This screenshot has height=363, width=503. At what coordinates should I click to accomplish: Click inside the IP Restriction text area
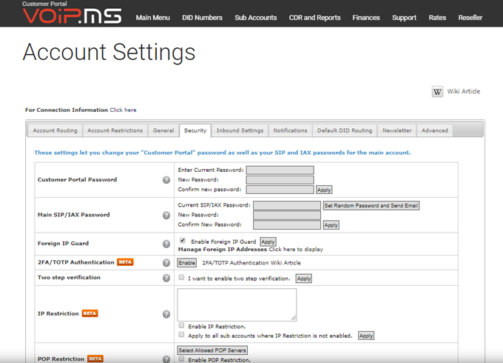pos(237,304)
